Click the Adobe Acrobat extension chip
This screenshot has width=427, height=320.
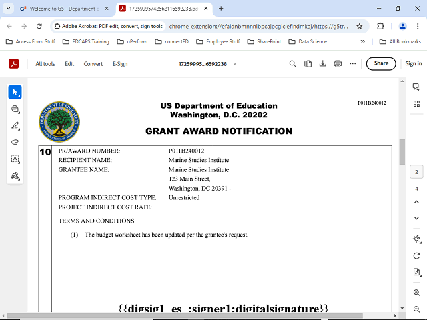click(x=108, y=27)
